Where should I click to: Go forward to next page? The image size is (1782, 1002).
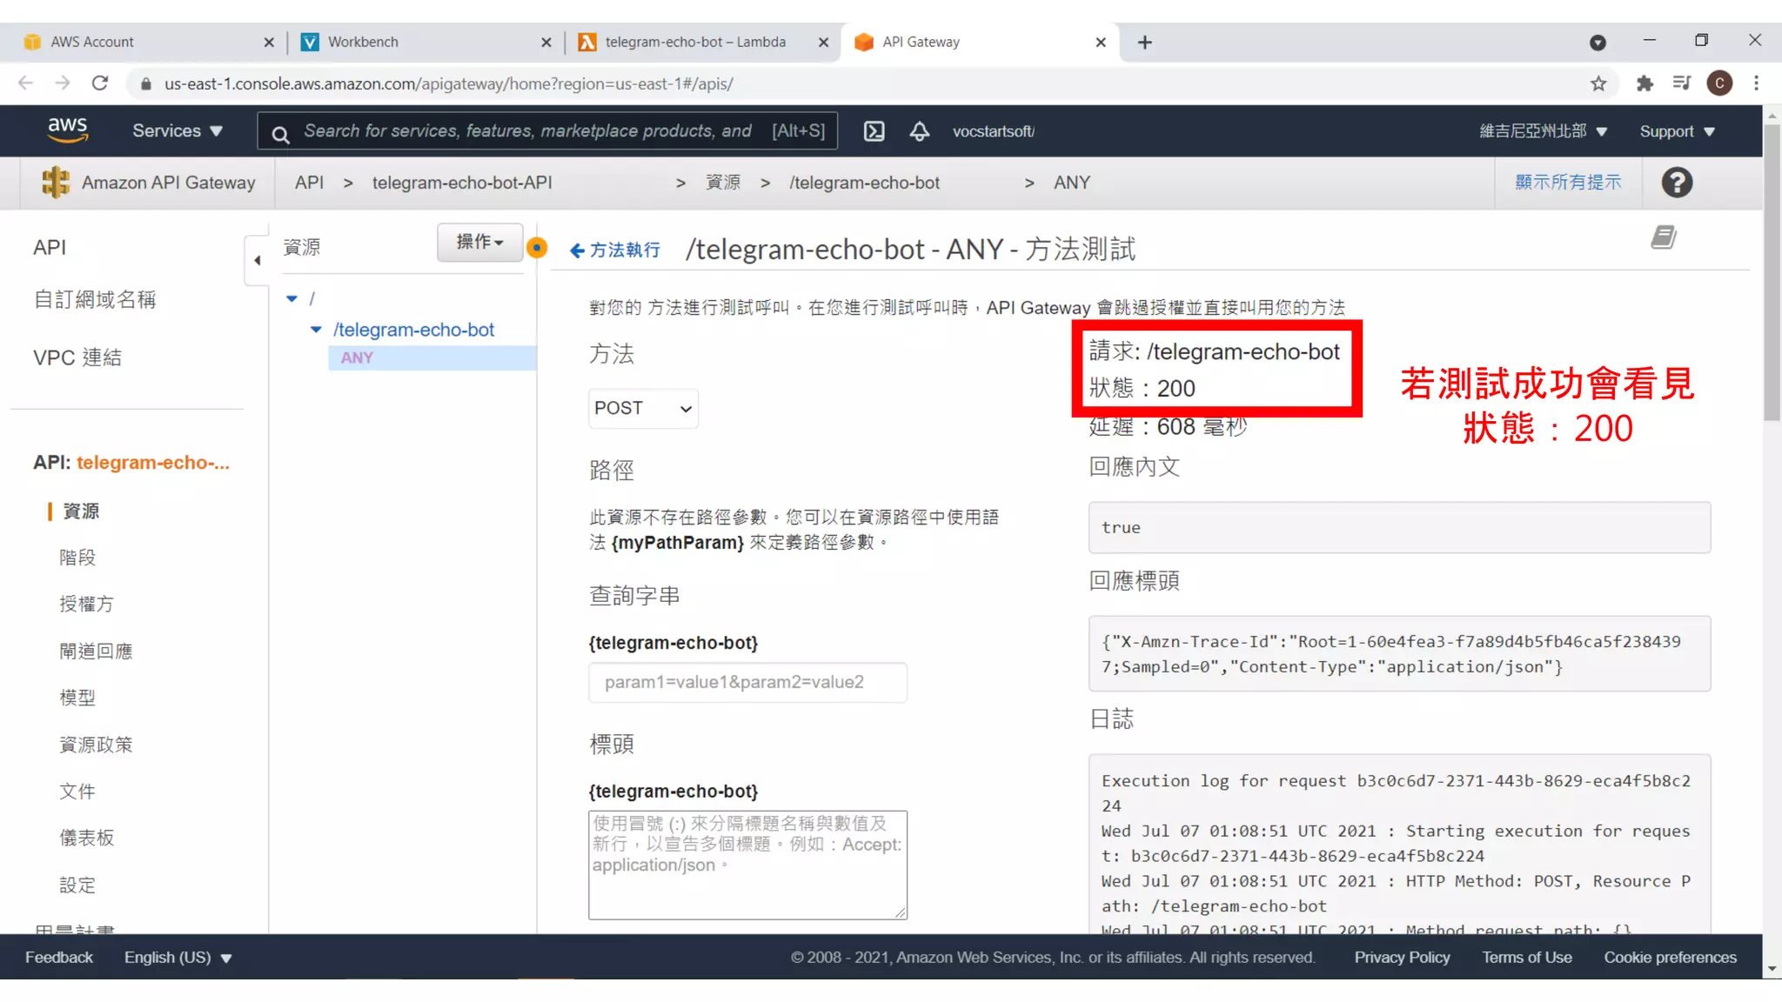point(63,83)
